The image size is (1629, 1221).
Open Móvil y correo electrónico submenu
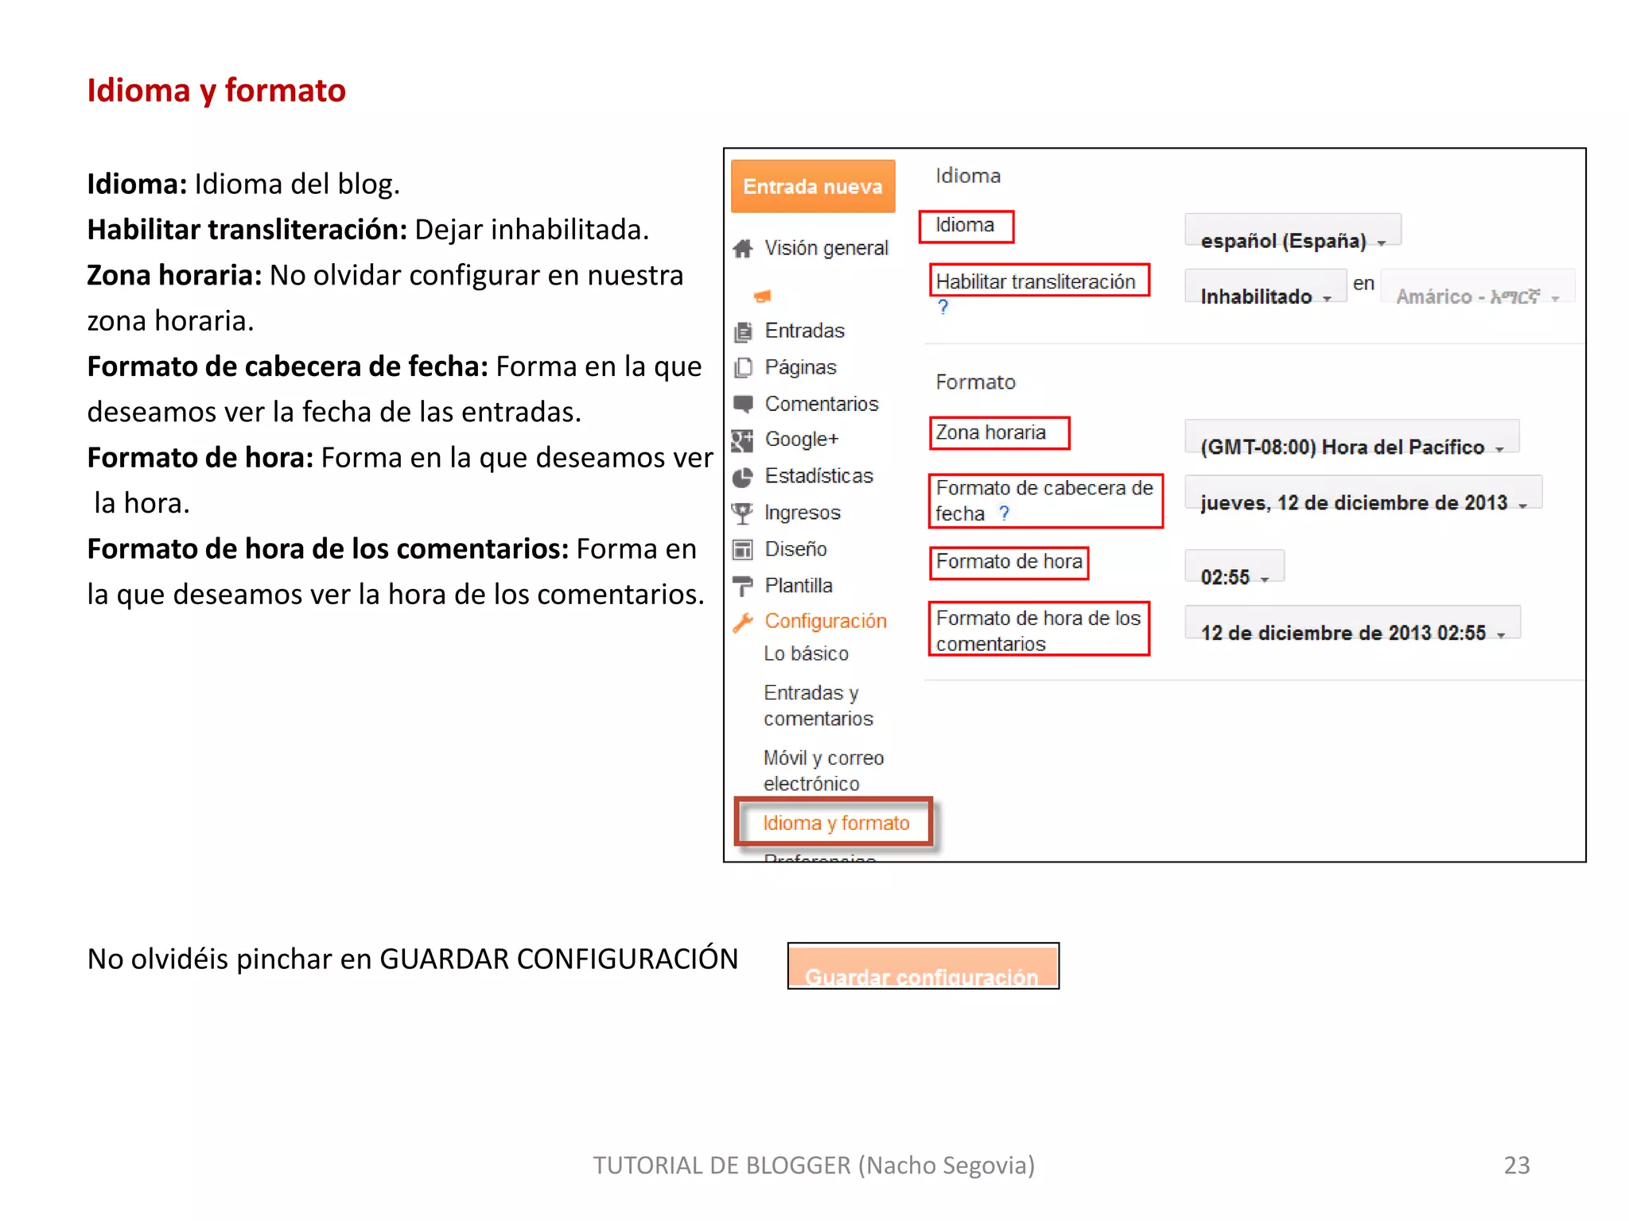(x=823, y=771)
